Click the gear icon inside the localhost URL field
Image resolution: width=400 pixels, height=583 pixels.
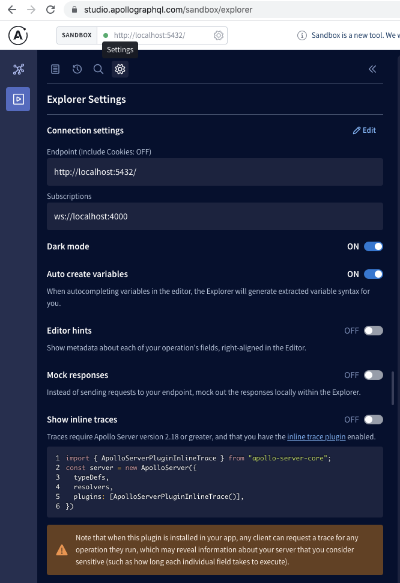point(219,35)
